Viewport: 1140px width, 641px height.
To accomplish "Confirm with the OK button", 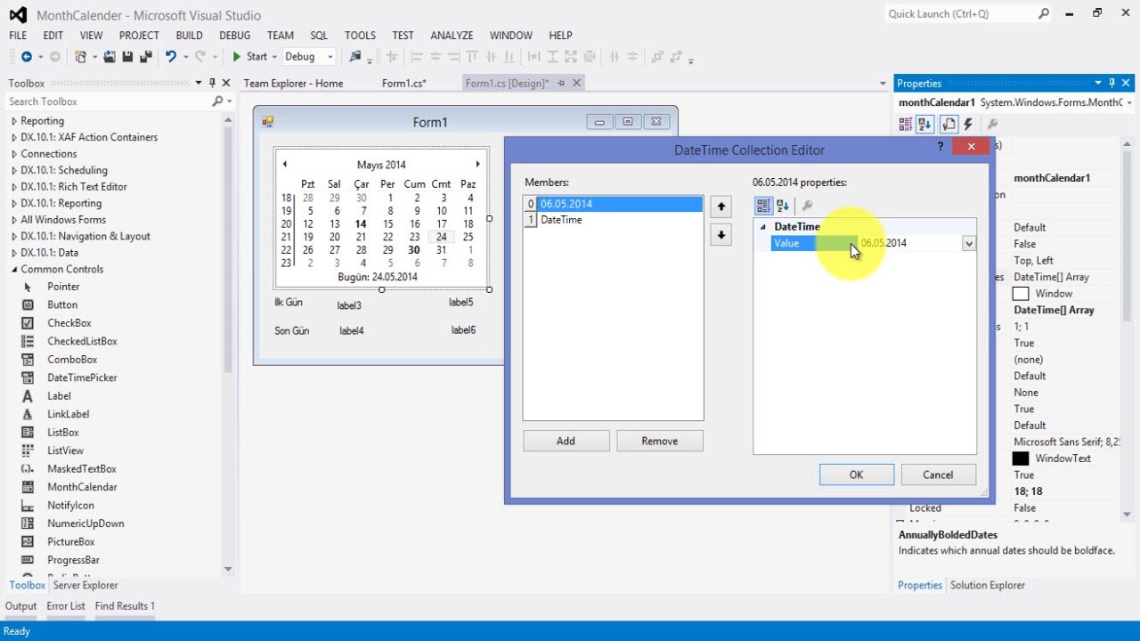I will pos(856,475).
